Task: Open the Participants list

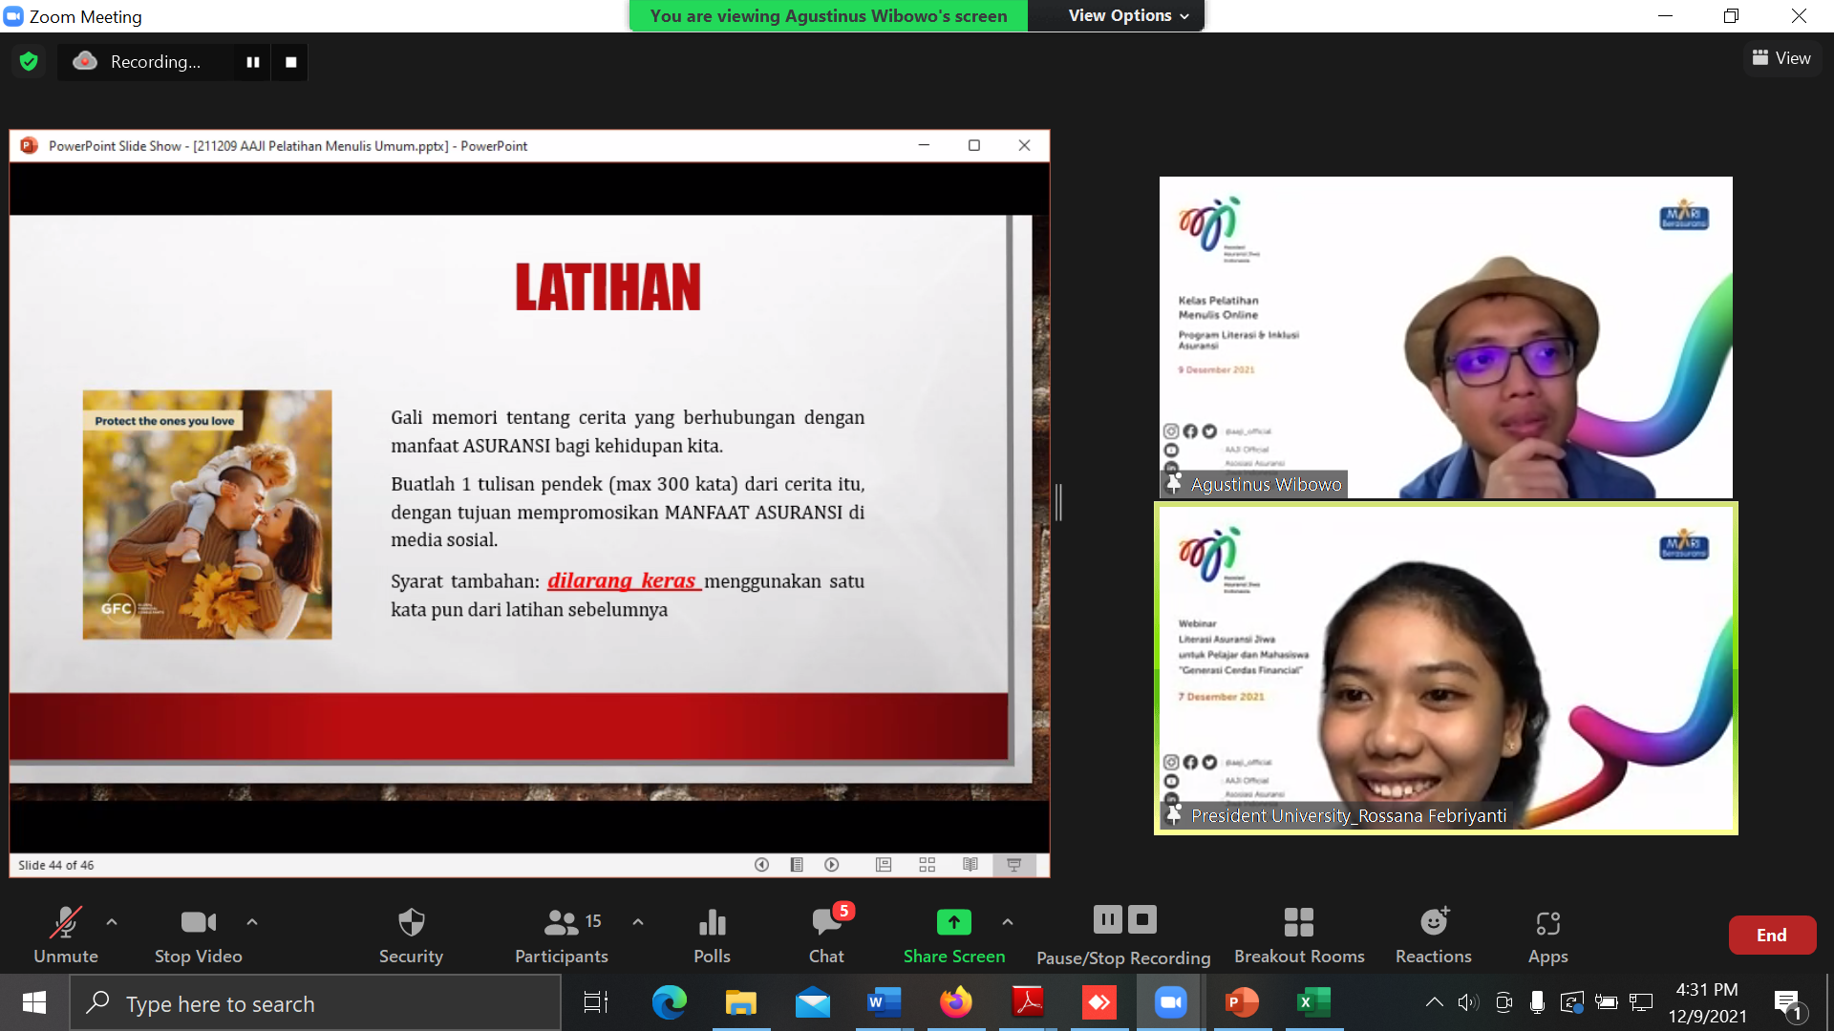Action: pos(562,936)
